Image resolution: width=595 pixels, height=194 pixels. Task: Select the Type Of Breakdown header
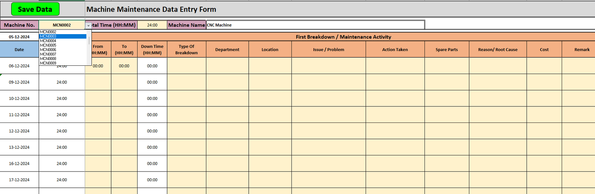point(187,49)
